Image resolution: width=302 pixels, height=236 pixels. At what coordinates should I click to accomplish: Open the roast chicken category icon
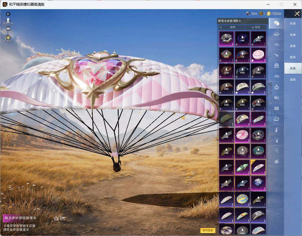[x=276, y=161]
